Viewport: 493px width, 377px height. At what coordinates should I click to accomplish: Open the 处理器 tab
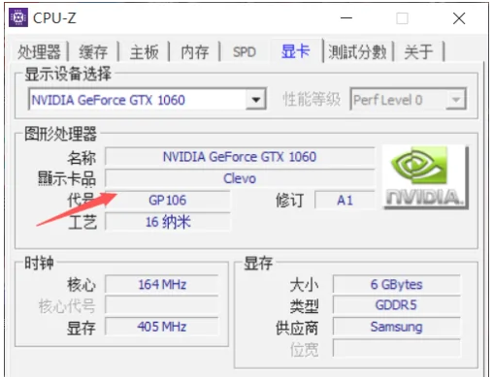[39, 51]
